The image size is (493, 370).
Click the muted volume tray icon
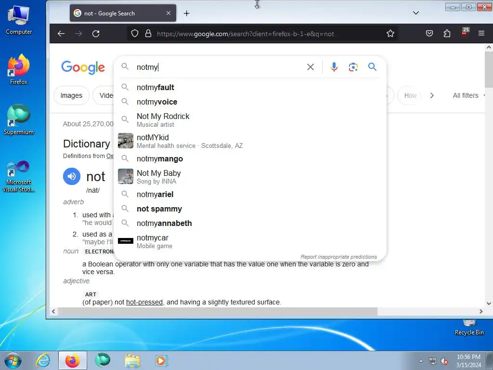[x=444, y=361]
